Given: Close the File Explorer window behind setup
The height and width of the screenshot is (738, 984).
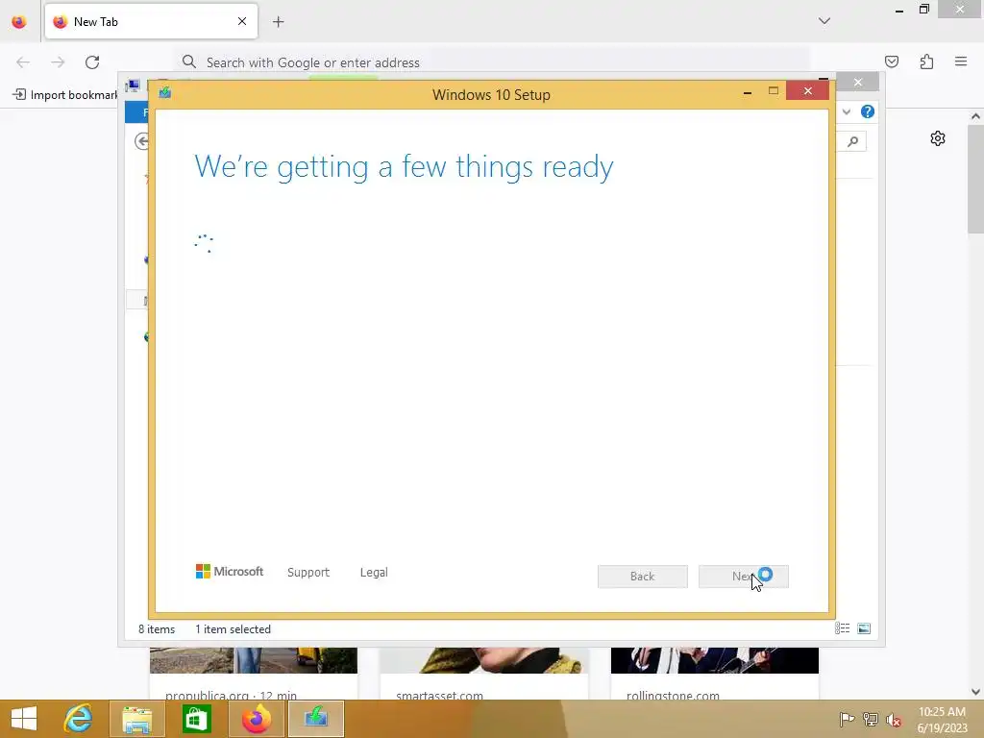Looking at the screenshot, I should point(858,83).
